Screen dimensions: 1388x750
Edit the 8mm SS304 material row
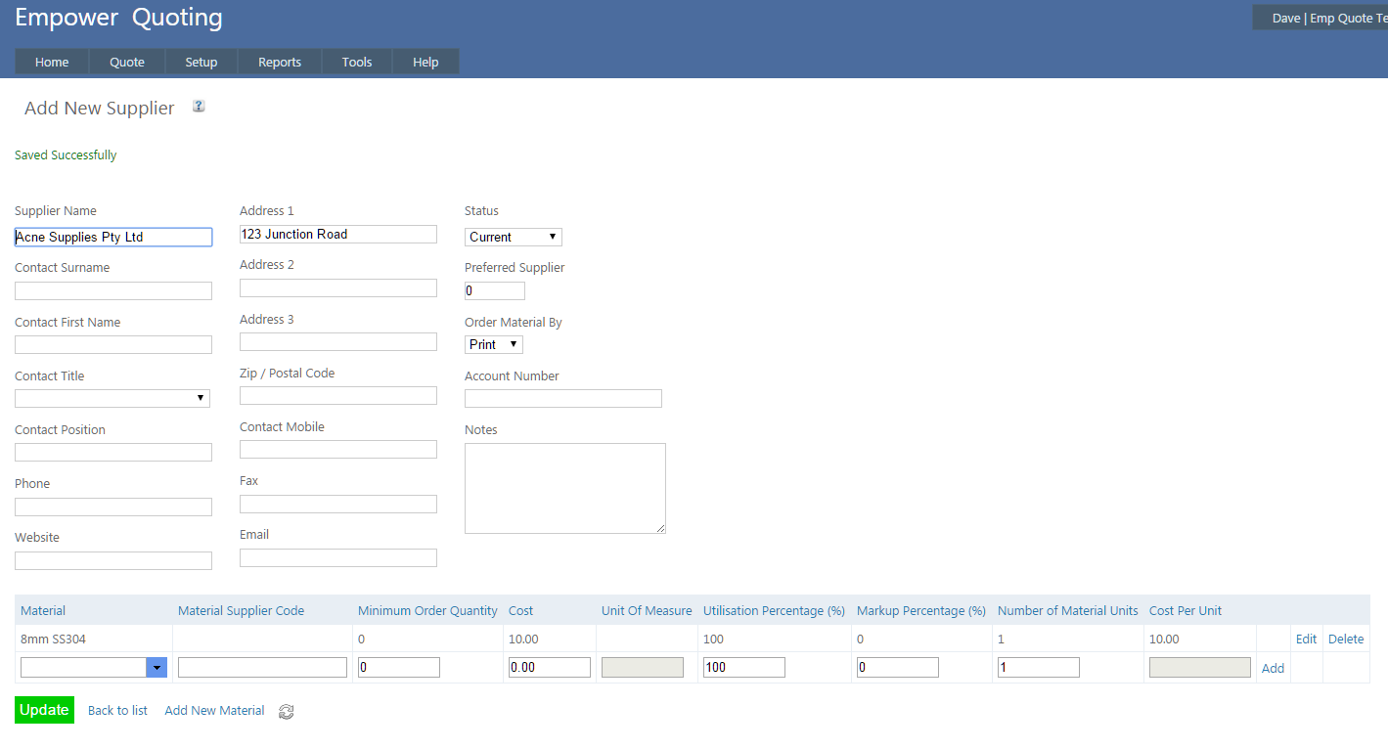(x=1306, y=639)
